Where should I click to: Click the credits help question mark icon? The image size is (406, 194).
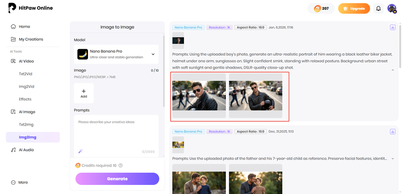(x=121, y=166)
